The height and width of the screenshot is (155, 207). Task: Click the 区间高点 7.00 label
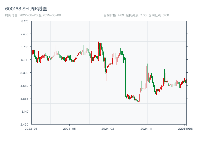(x=136, y=15)
